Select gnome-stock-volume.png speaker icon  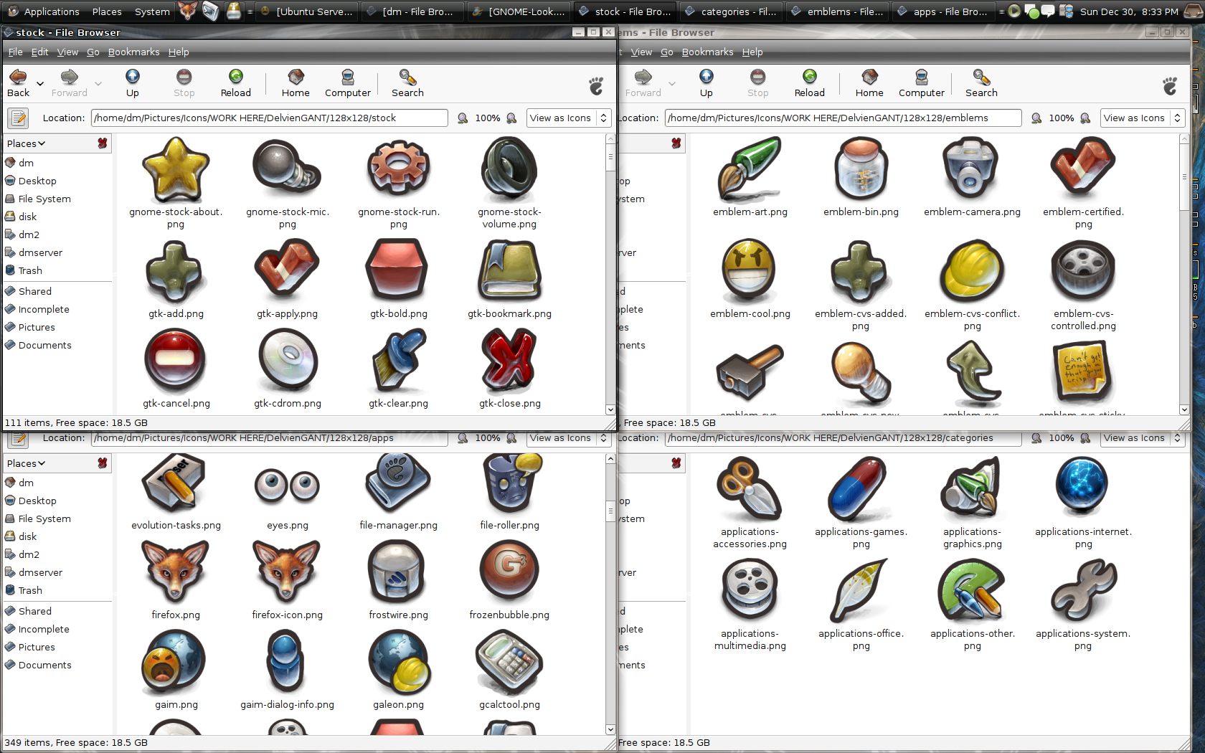(509, 169)
